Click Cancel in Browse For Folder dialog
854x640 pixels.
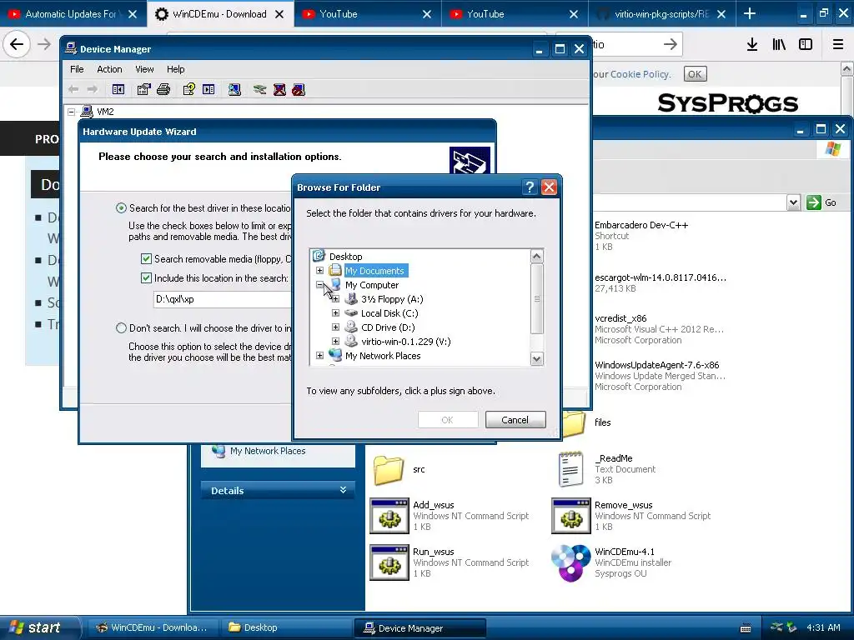click(515, 420)
